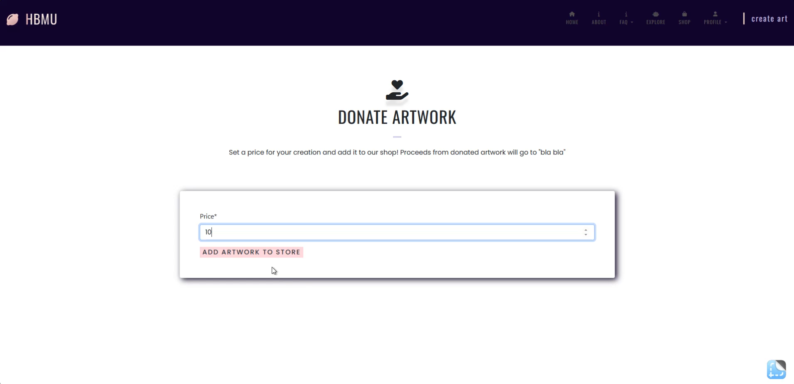Focus the Price input field
The width and height of the screenshot is (794, 384).
click(397, 232)
